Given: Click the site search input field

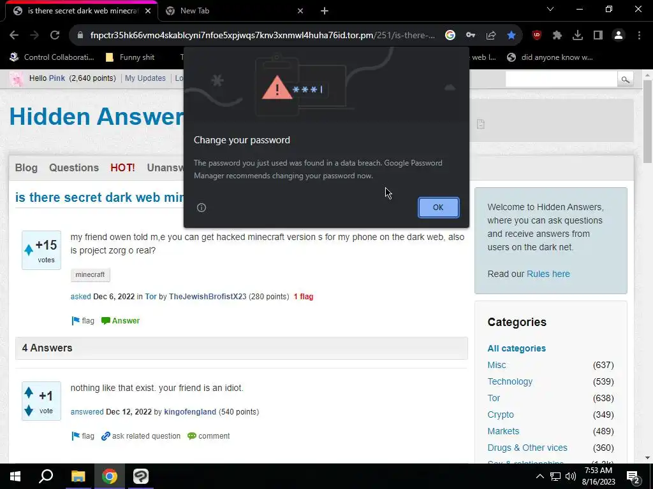Looking at the screenshot, I should pos(561,79).
